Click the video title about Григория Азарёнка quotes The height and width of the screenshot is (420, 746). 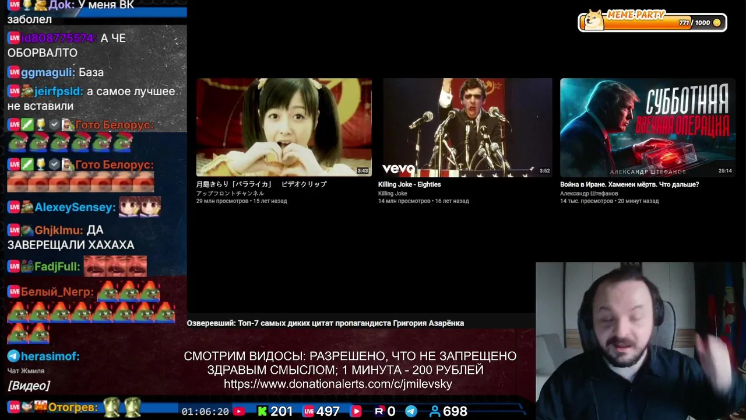tap(325, 323)
